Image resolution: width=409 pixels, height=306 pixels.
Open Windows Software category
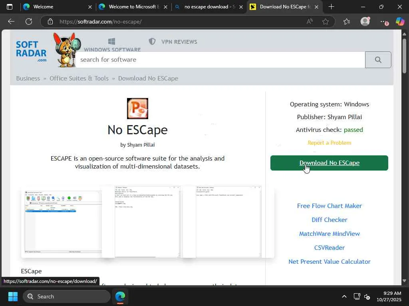(112, 45)
